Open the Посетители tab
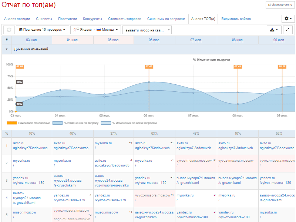 point(68,19)
